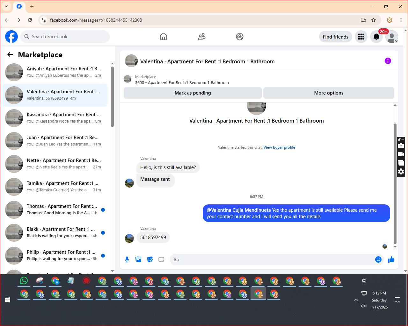Open Chrome three-dot menu

point(401,20)
